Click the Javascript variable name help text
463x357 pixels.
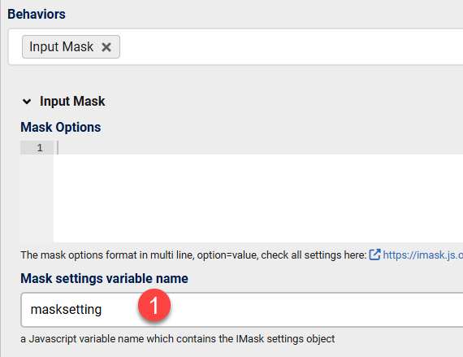click(177, 338)
